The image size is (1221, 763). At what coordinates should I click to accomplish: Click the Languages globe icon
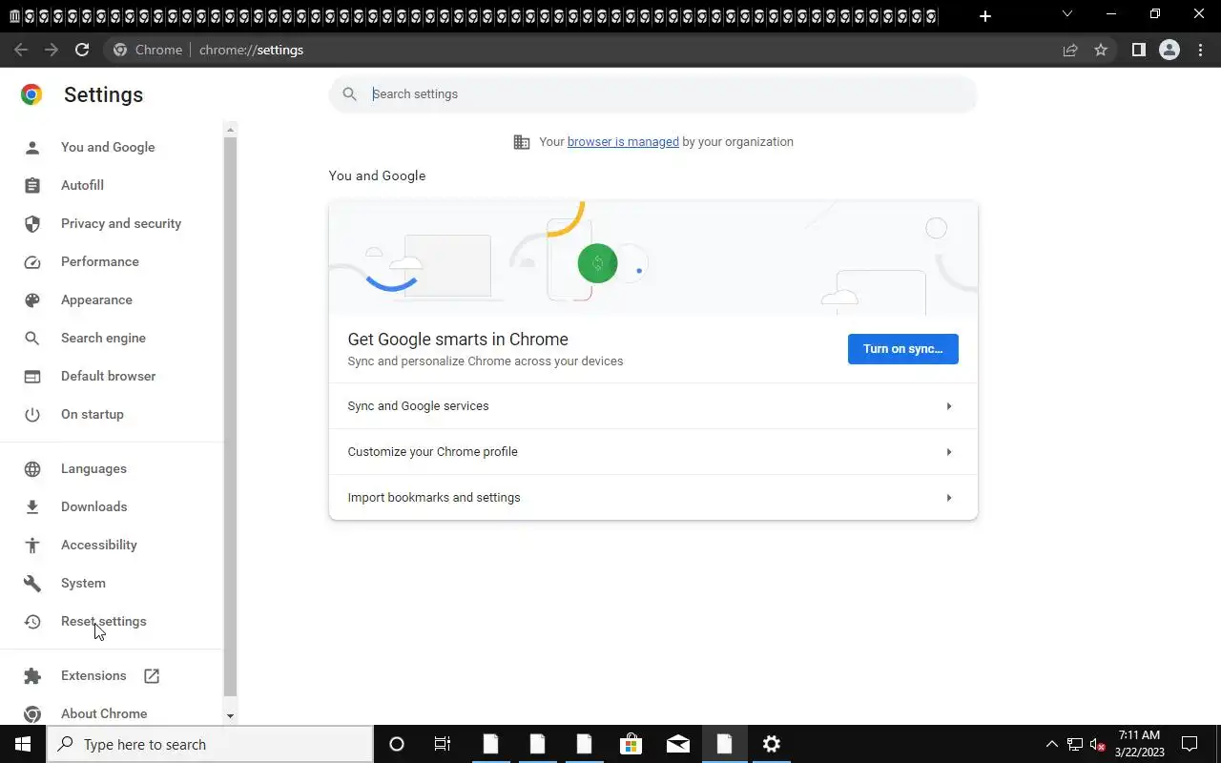[32, 468]
